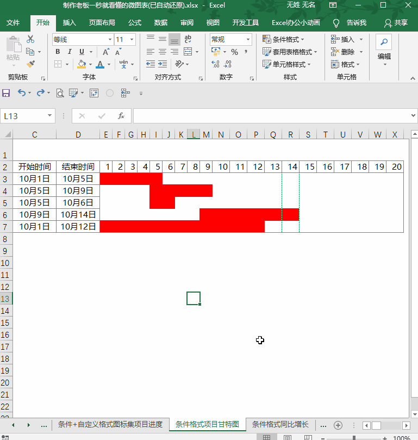Toggle italic formatting
The image size is (418, 440).
[x=70, y=52]
